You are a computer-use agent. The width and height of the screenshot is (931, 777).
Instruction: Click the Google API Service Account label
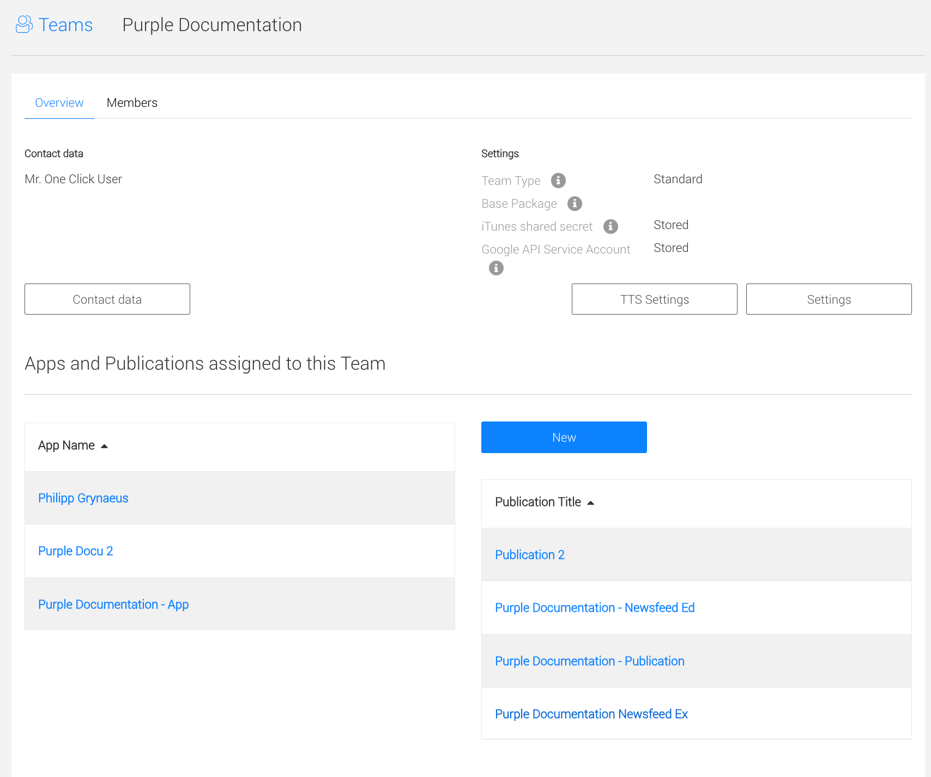[556, 249]
